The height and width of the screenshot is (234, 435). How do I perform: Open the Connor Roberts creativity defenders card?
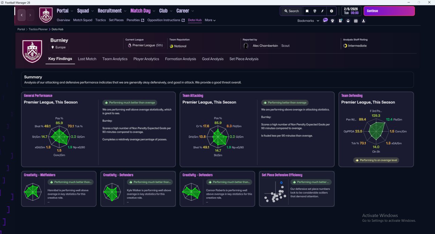pyautogui.click(x=217, y=189)
